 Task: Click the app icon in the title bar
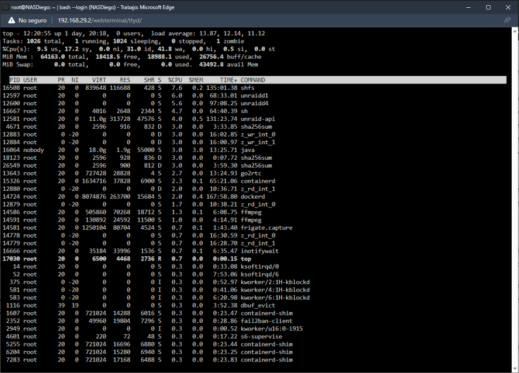[5, 7]
